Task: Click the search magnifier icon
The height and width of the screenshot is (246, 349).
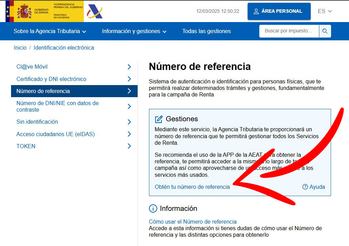Action: tap(325, 31)
